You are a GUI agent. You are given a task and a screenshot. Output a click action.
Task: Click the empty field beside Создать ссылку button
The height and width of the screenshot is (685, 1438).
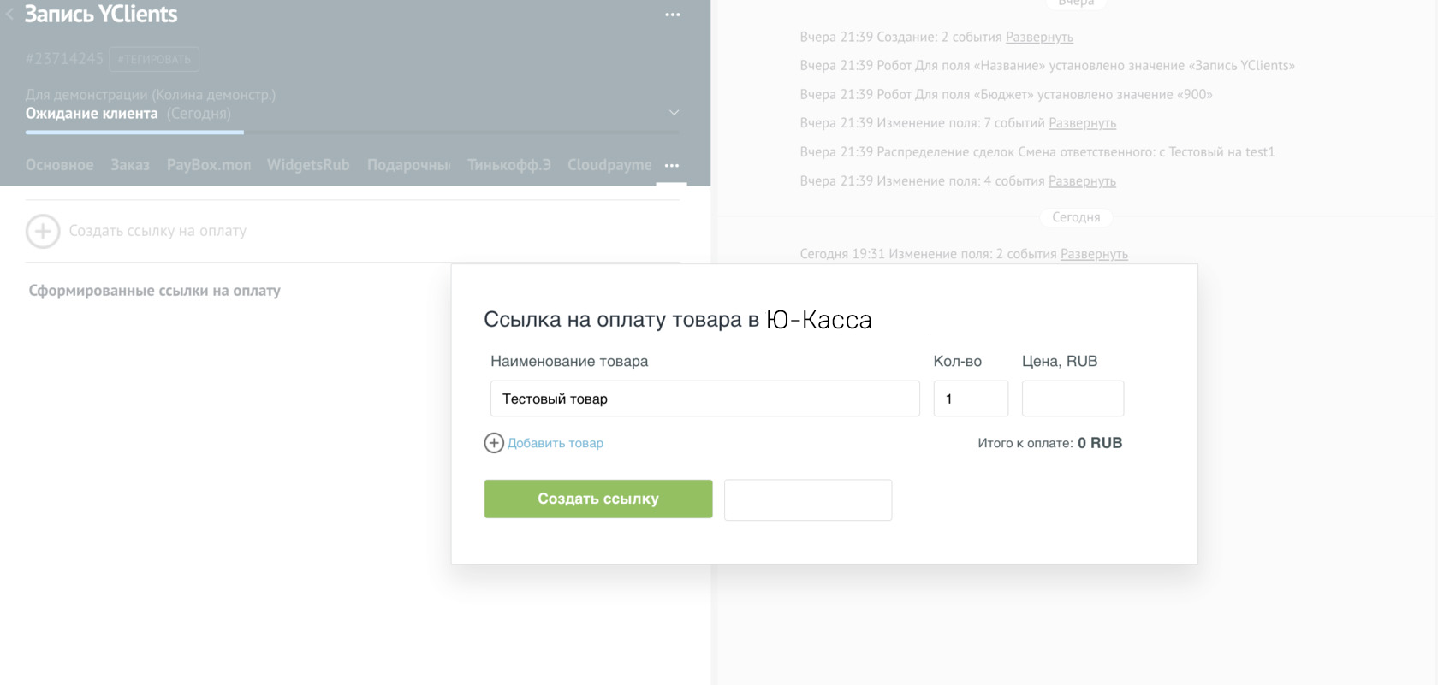coord(808,499)
